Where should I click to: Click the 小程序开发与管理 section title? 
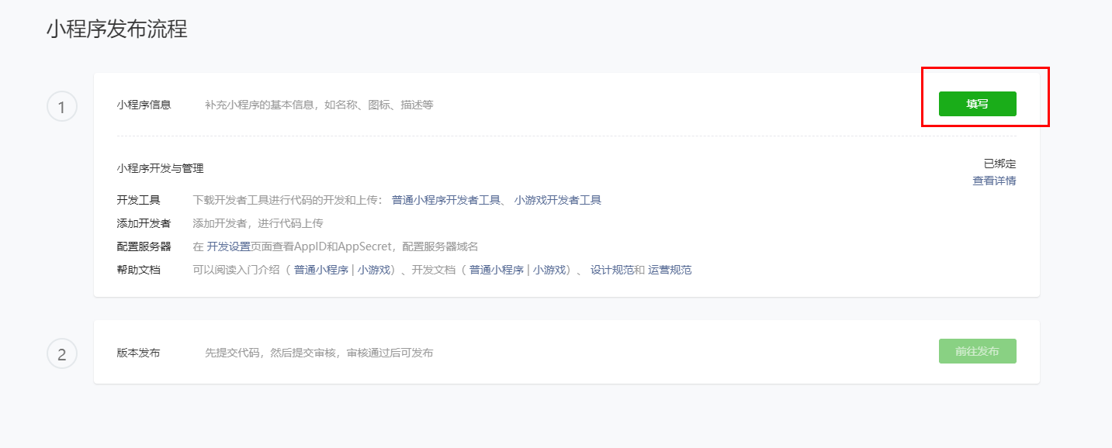(x=160, y=168)
